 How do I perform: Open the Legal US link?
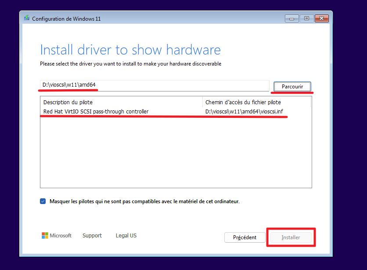126,236
